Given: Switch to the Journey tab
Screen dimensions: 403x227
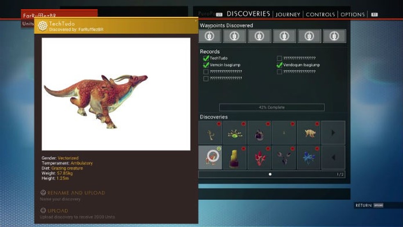Looking at the screenshot, I should 288,14.
